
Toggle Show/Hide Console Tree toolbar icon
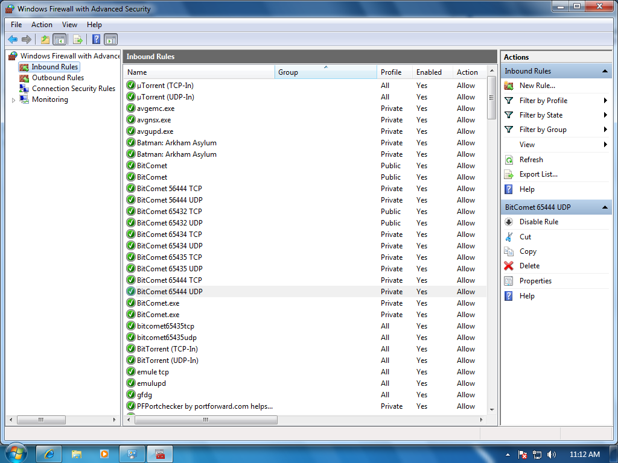[x=60, y=39]
